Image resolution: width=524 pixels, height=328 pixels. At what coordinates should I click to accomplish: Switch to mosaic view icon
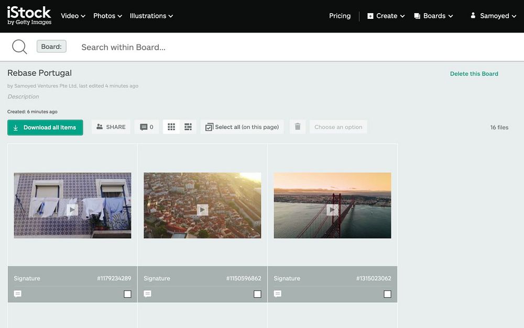(x=188, y=127)
